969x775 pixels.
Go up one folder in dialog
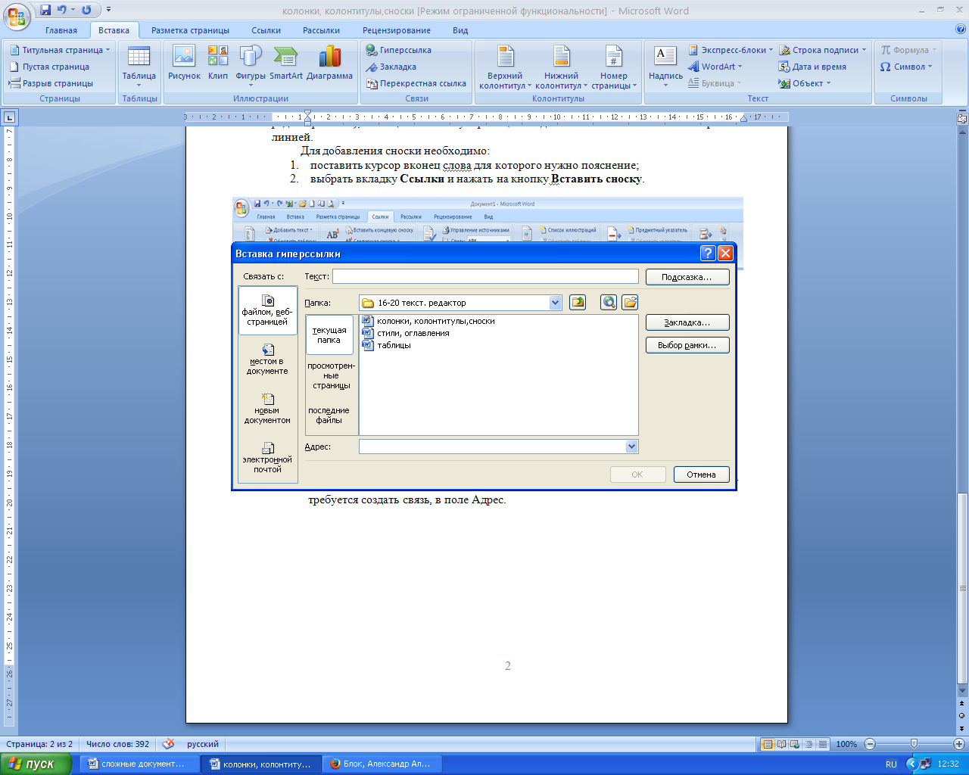click(578, 303)
